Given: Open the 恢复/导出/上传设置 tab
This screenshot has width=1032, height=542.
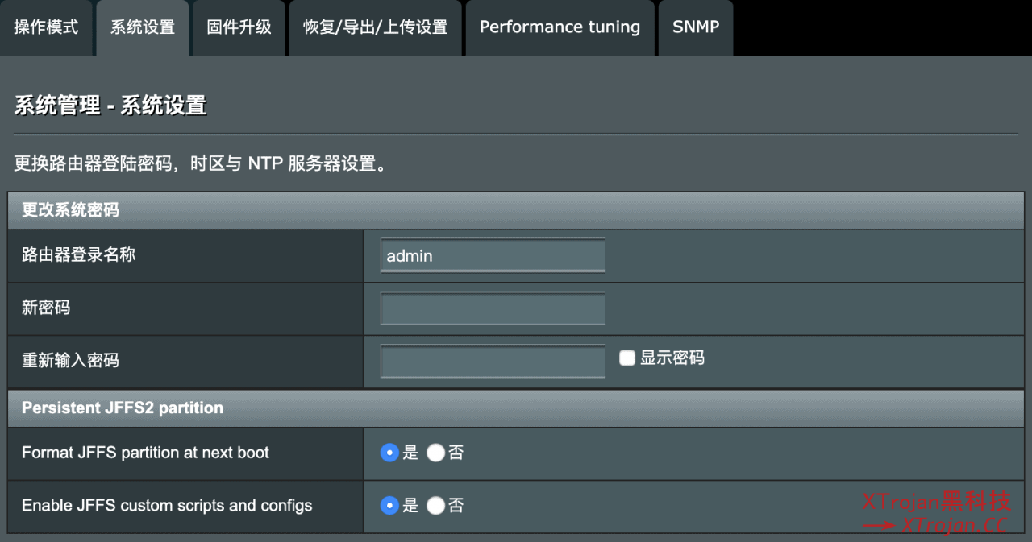Looking at the screenshot, I should click(x=375, y=27).
